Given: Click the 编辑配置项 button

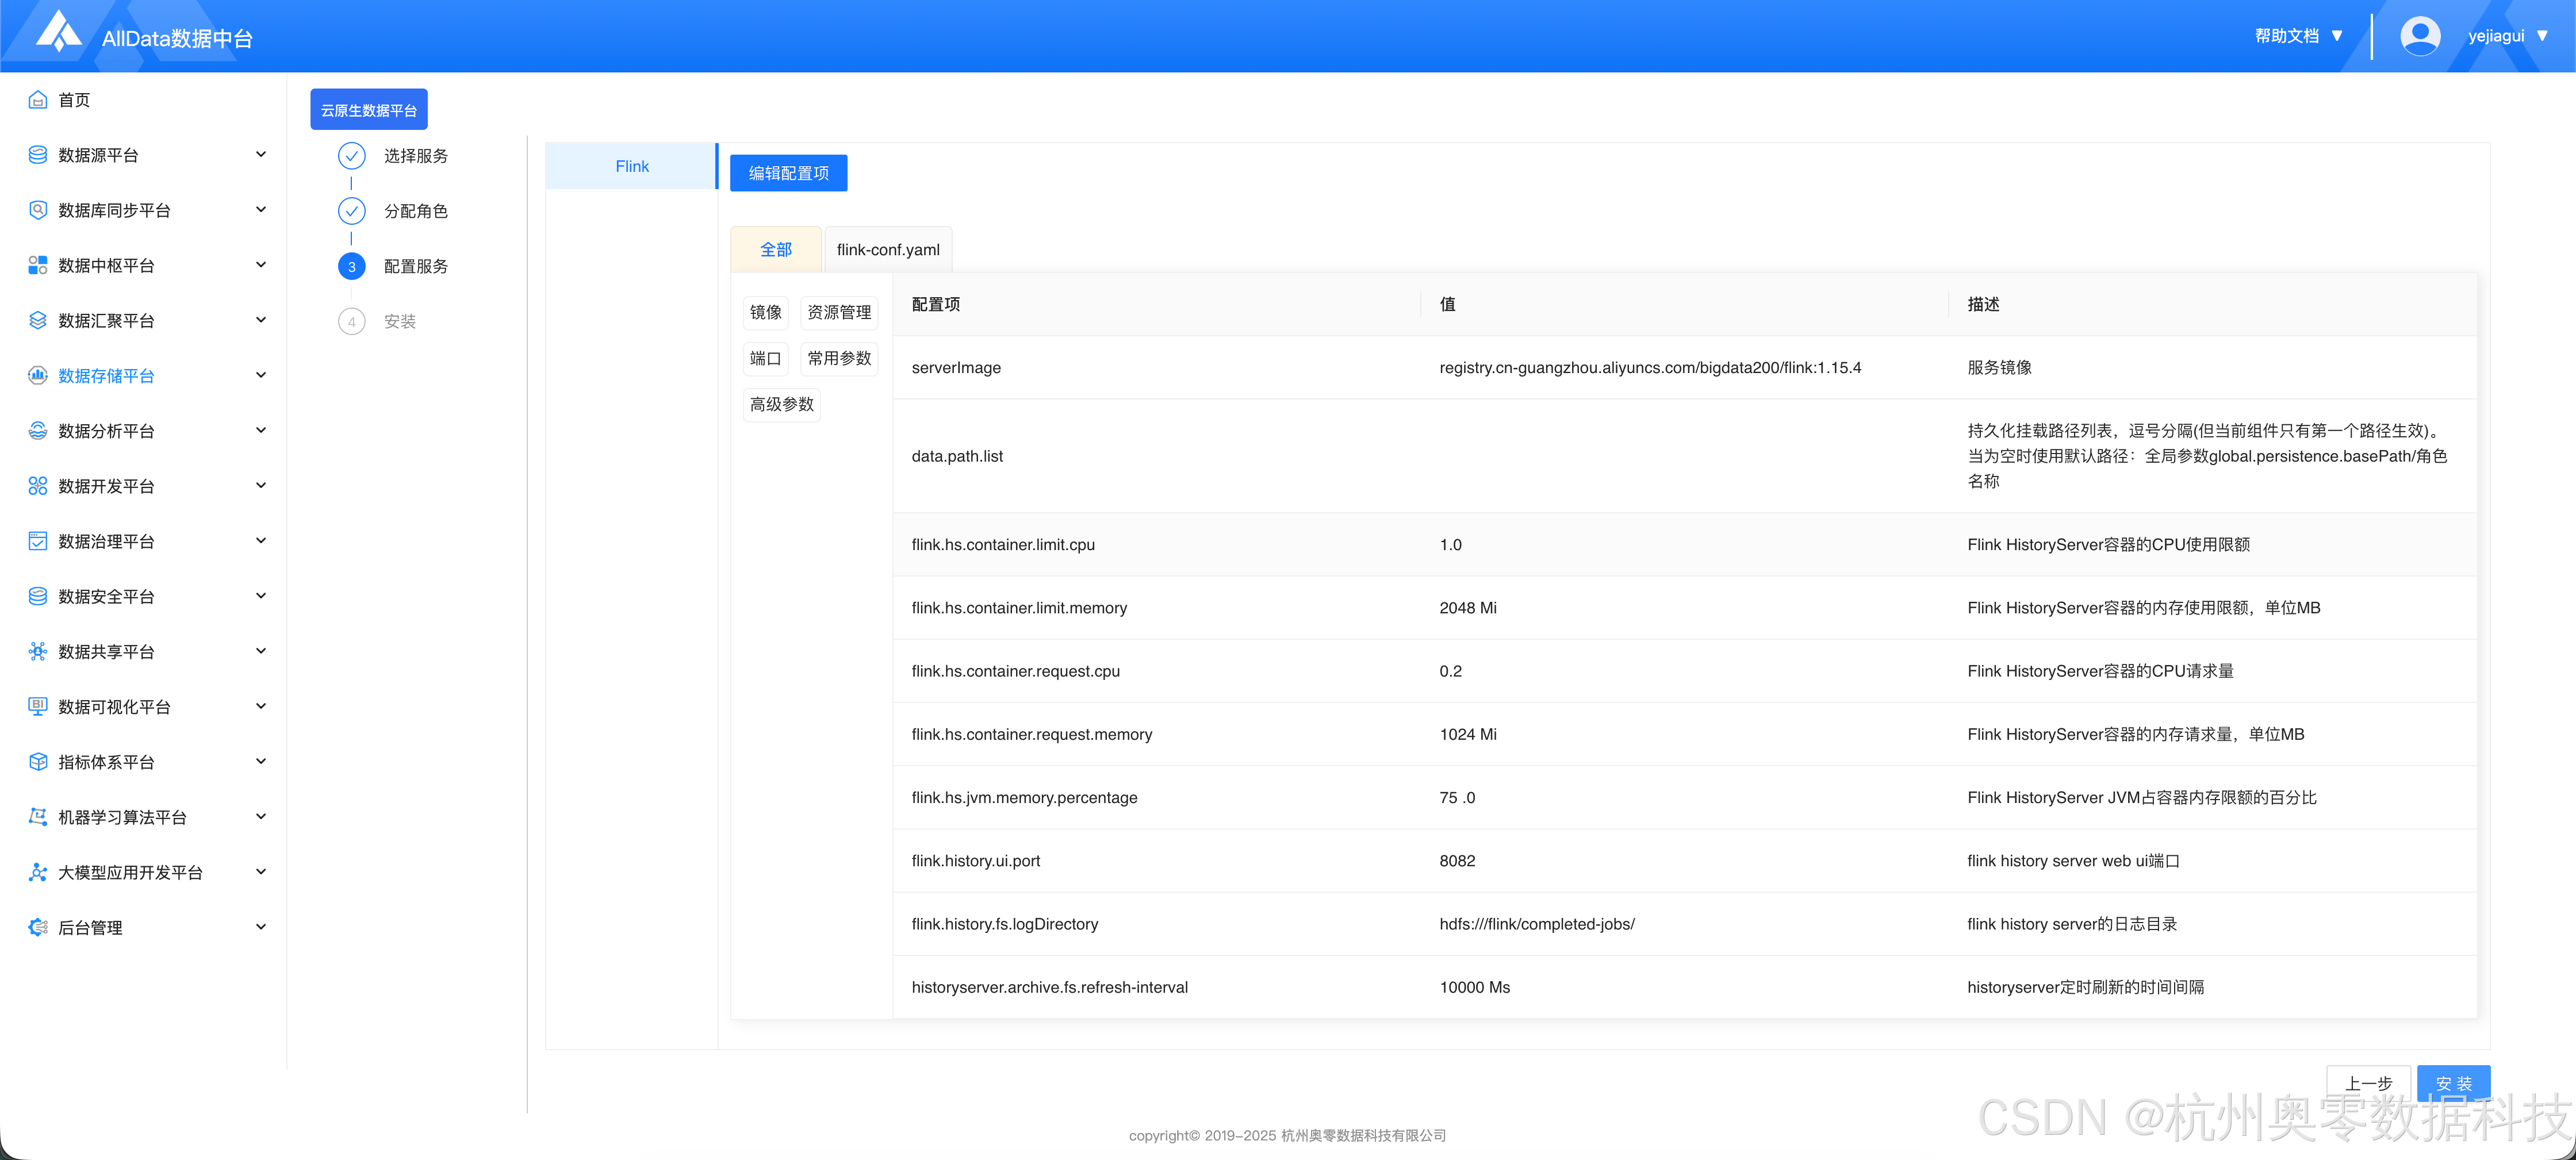Looking at the screenshot, I should pyautogui.click(x=788, y=173).
